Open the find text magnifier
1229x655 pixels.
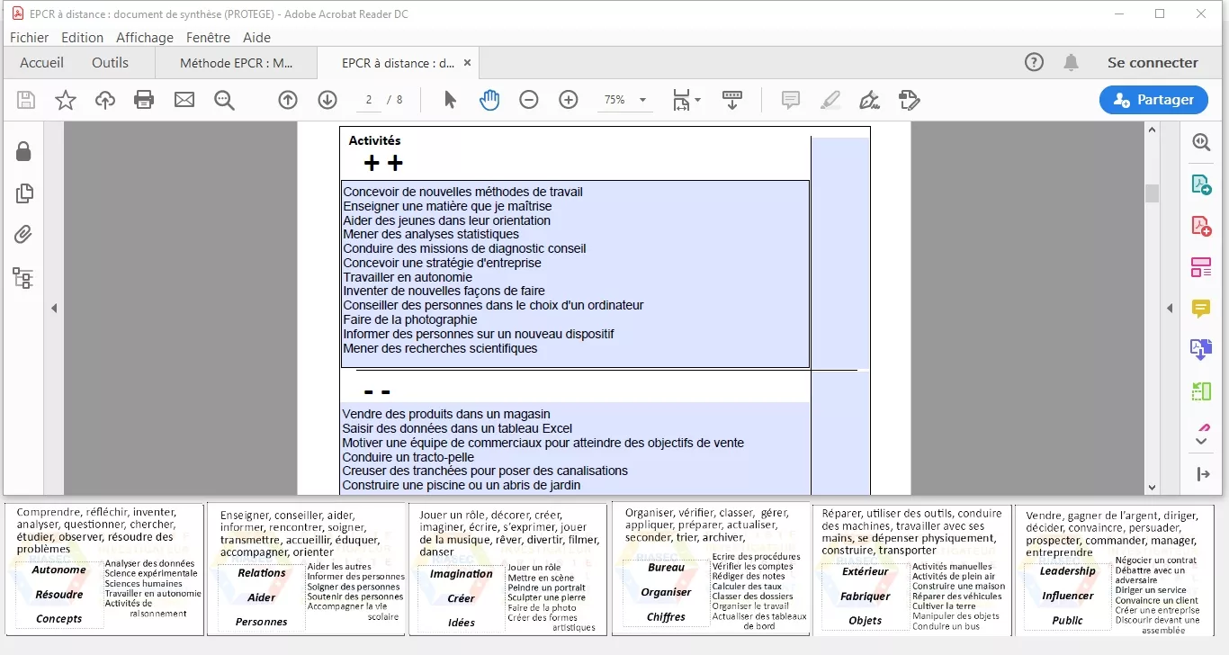coord(224,100)
